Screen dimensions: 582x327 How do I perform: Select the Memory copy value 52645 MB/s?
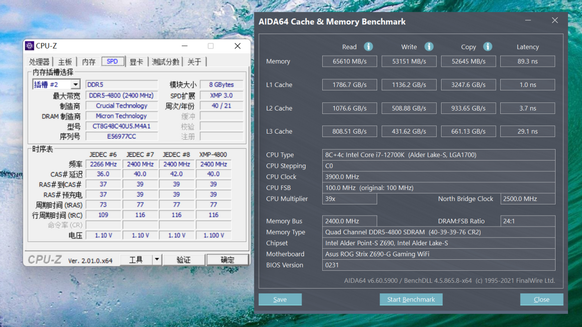pos(469,61)
